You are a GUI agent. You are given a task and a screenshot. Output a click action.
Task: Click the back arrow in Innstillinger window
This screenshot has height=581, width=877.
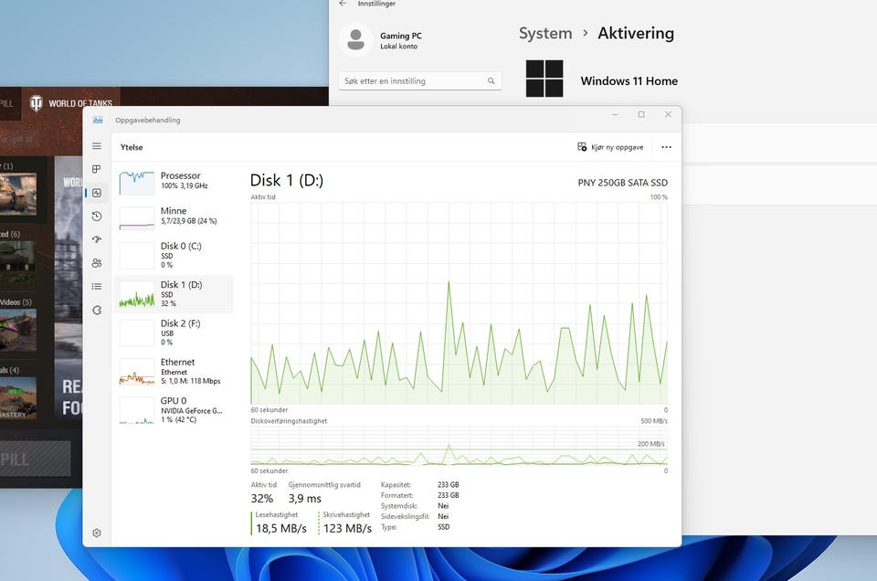343,4
